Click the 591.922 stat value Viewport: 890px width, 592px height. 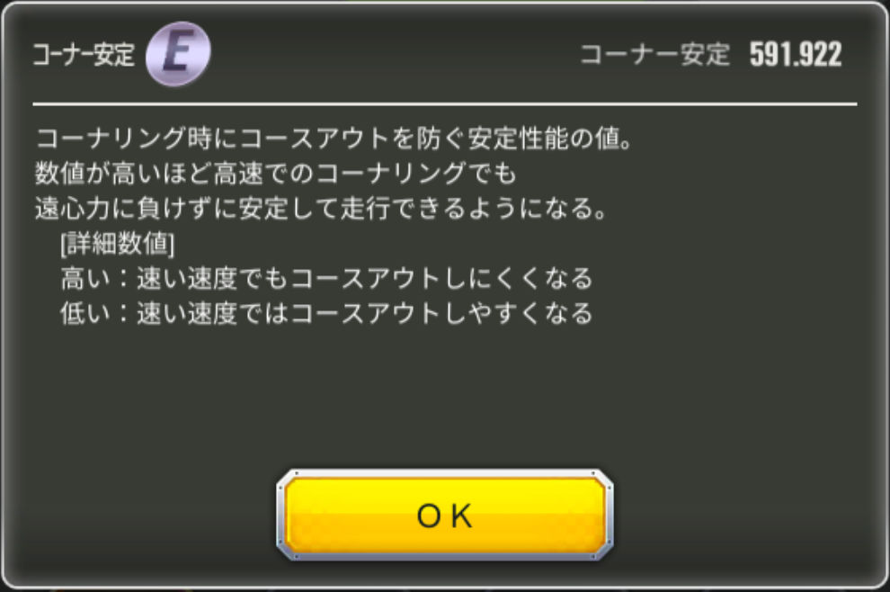pos(796,55)
